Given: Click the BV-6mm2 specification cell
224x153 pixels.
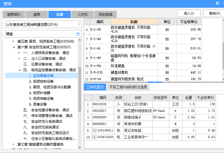Looking at the screenshot, I should pos(161,111).
